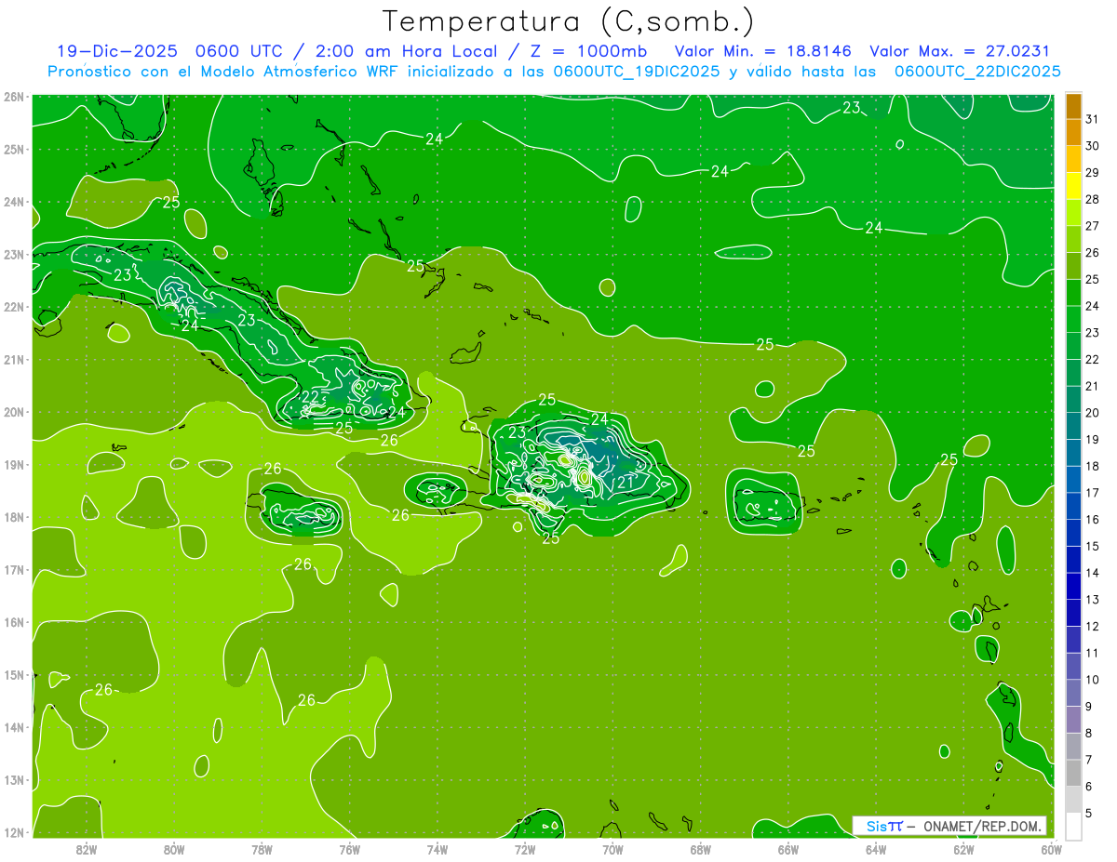This screenshot has width=1117, height=862.
Task: Click the white swatch of the color scale
Action: click(x=1073, y=826)
